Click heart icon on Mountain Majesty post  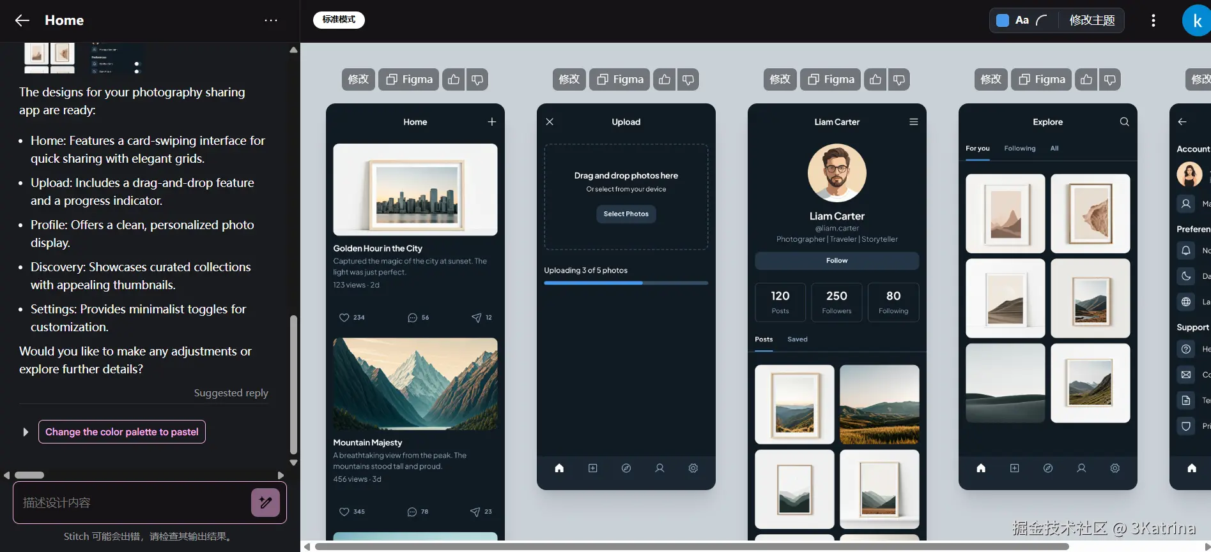tap(344, 511)
